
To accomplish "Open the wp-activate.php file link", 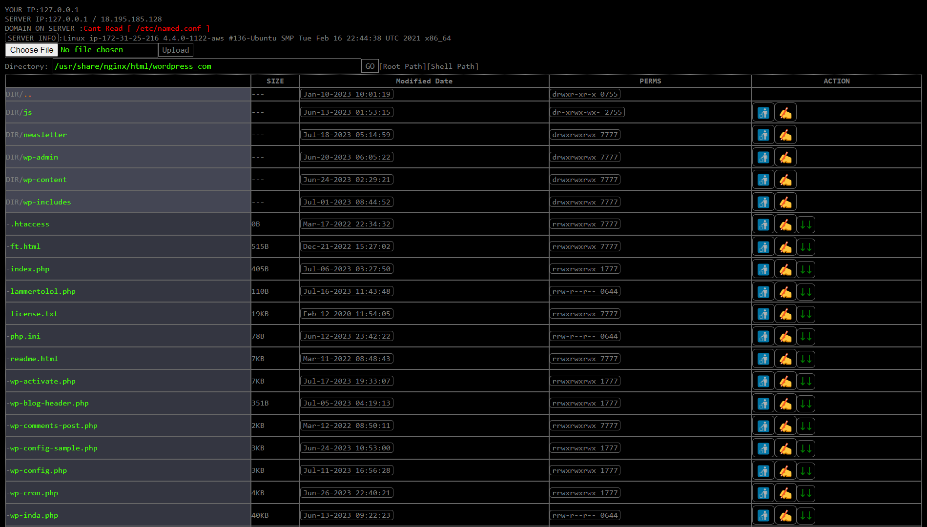I will pos(43,381).
